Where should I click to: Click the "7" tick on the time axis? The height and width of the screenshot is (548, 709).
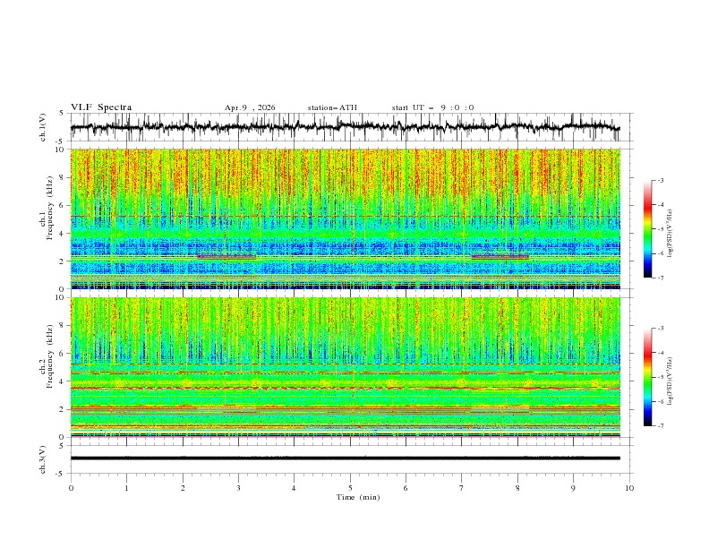(461, 488)
